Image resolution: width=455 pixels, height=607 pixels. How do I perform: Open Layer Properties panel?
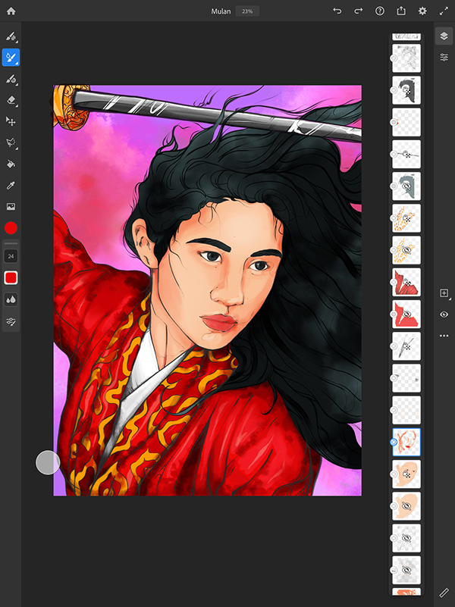point(444,58)
